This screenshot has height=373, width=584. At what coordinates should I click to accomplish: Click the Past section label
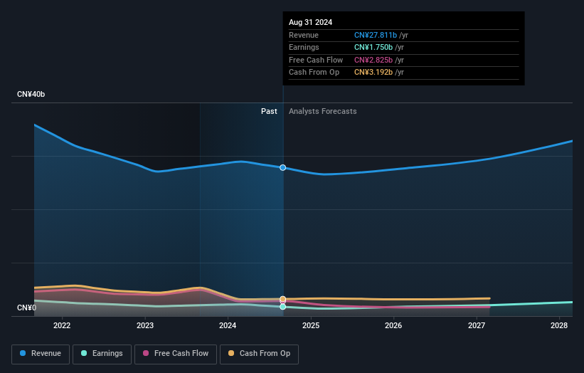coord(269,111)
